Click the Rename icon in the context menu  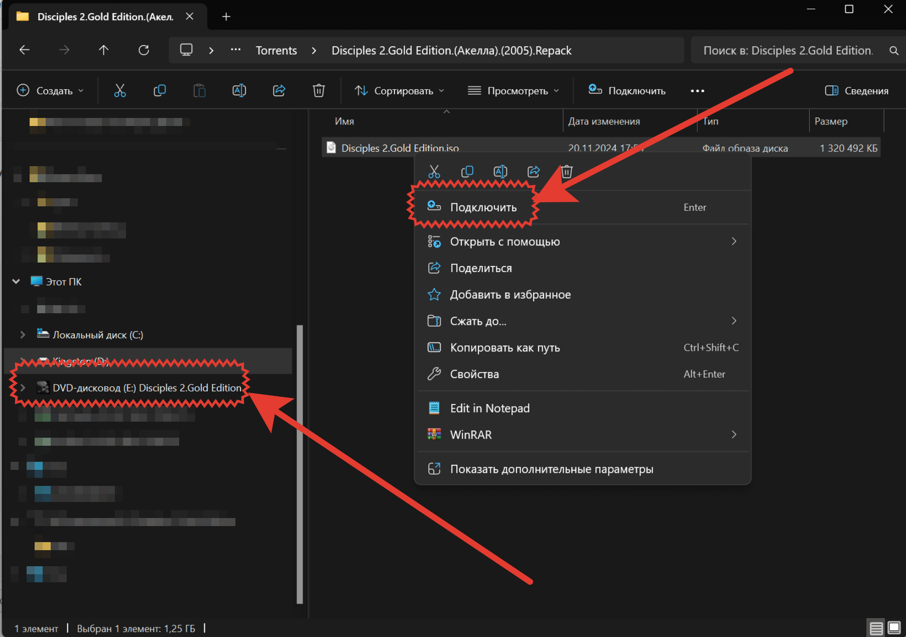[500, 172]
